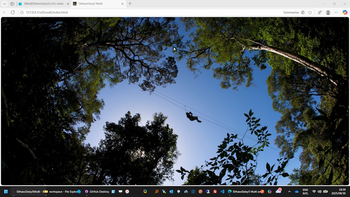The height and width of the screenshot is (197, 350).
Task: Open the magnifier search taskbar app
Action: (x=157, y=191)
